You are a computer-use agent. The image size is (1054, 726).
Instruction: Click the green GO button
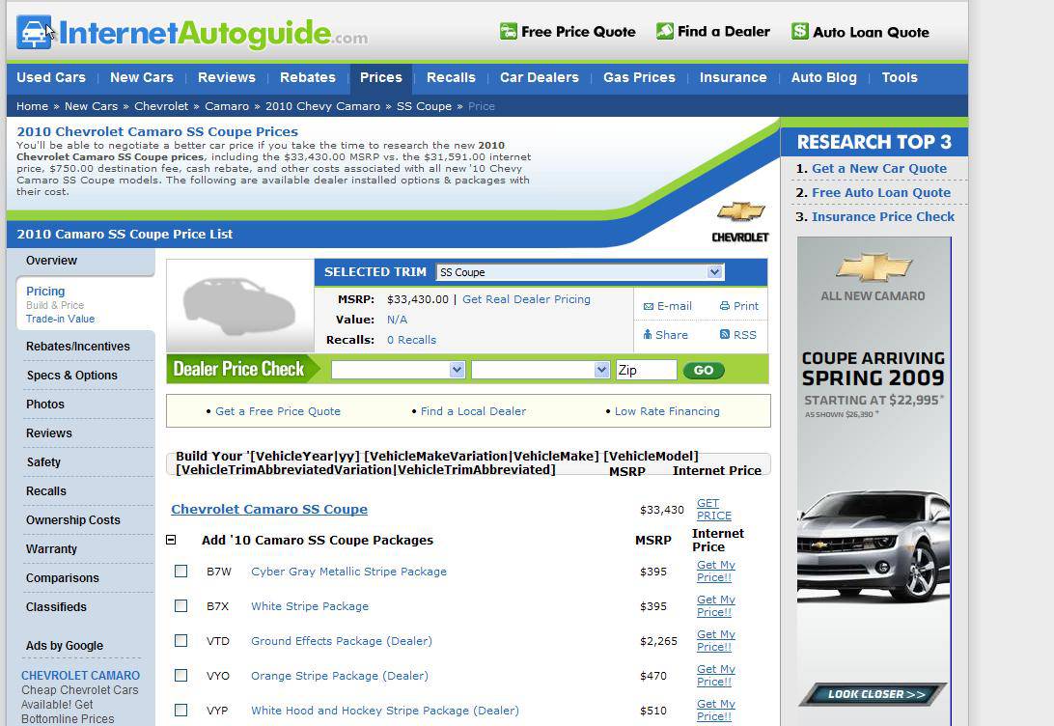[703, 371]
